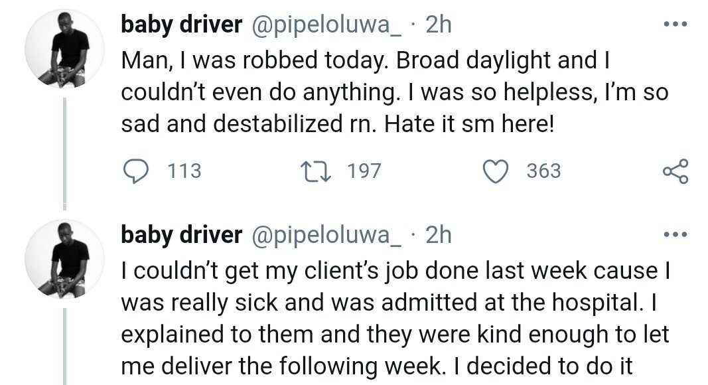Click the 197 retweets count
Image resolution: width=708 pixels, height=385 pixels.
click(364, 171)
